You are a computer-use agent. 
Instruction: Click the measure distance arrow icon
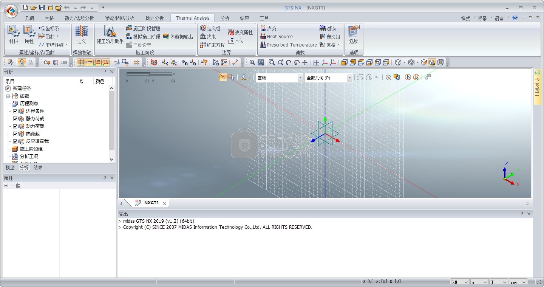tap(235, 62)
